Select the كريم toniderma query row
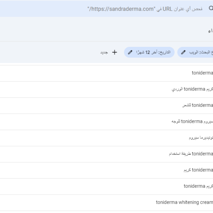213x213 pixels. point(106,186)
